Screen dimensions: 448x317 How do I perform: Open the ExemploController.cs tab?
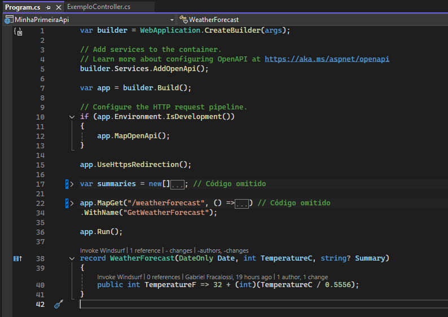coord(99,7)
